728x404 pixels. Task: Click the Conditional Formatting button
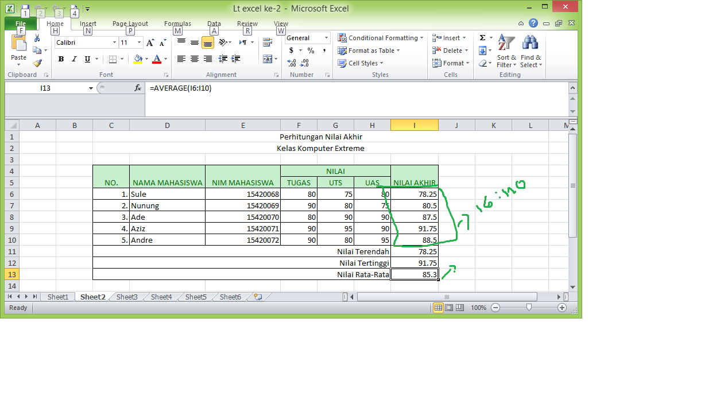coord(380,38)
